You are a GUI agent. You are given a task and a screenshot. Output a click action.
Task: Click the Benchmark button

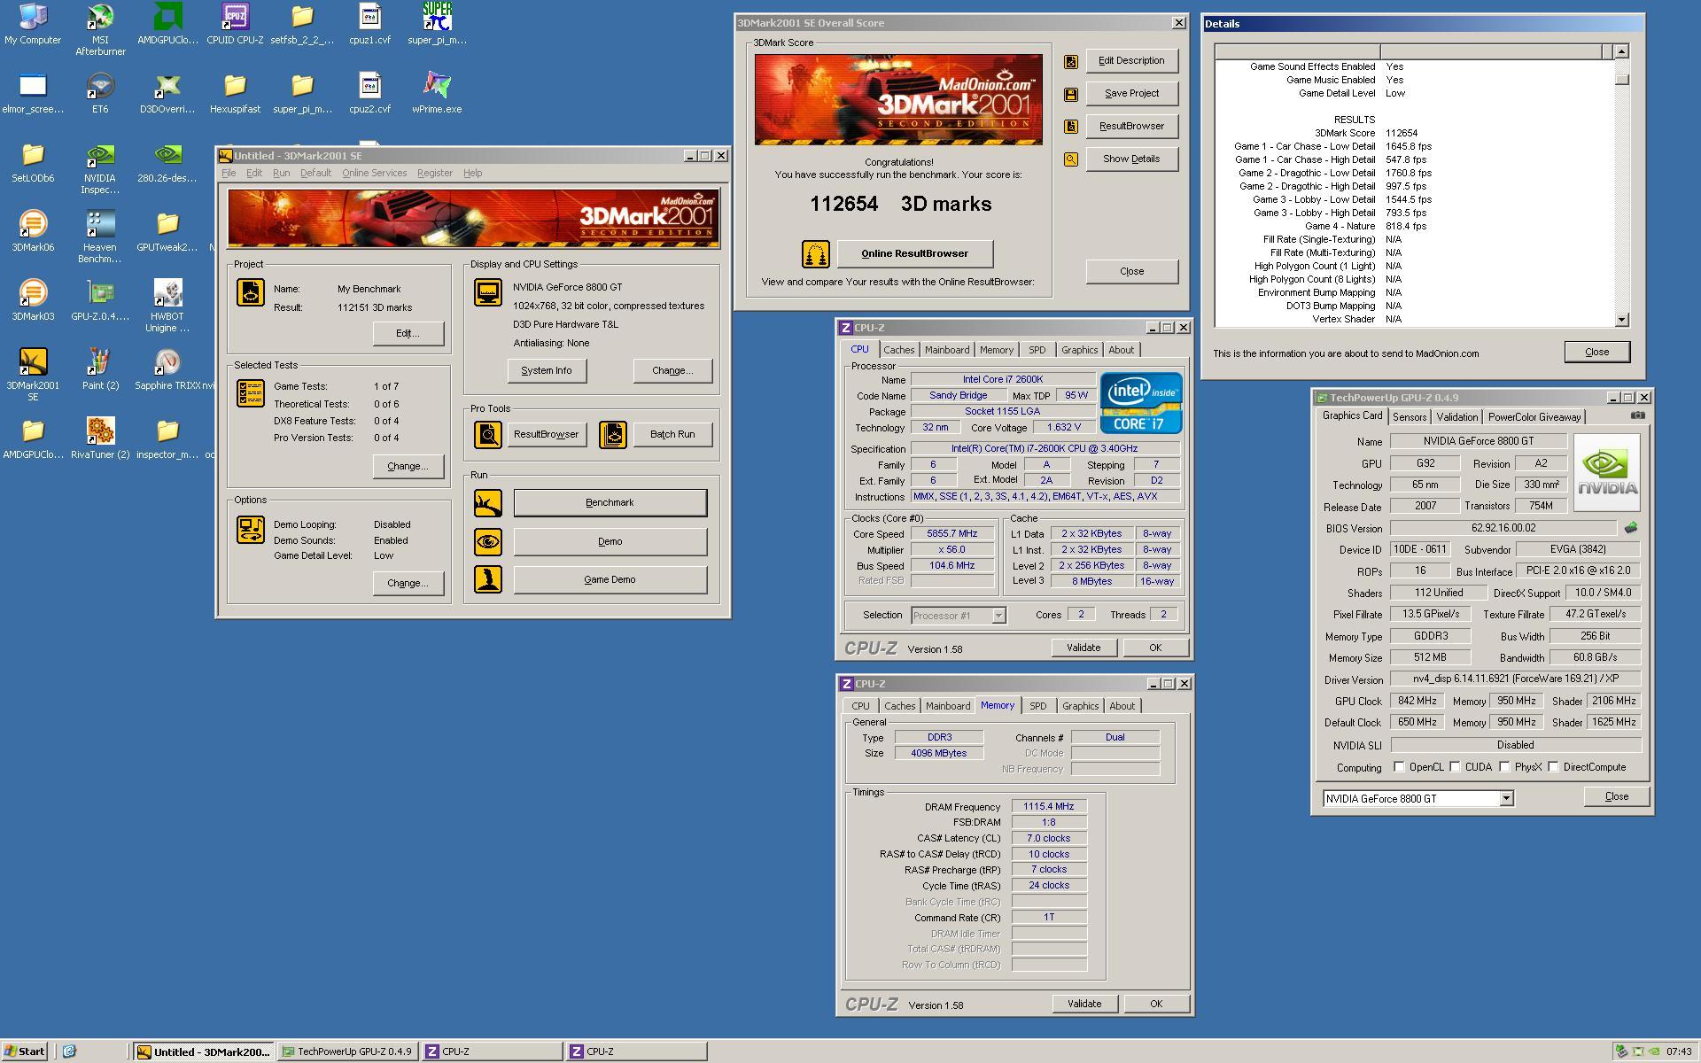(x=610, y=503)
